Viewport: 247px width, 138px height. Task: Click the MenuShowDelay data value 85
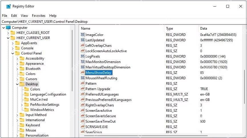click(x=202, y=73)
